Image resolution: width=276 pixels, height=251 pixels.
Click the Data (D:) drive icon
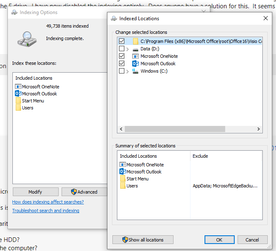point(136,50)
